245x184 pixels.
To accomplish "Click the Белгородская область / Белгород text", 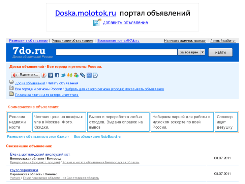I will [36, 159].
